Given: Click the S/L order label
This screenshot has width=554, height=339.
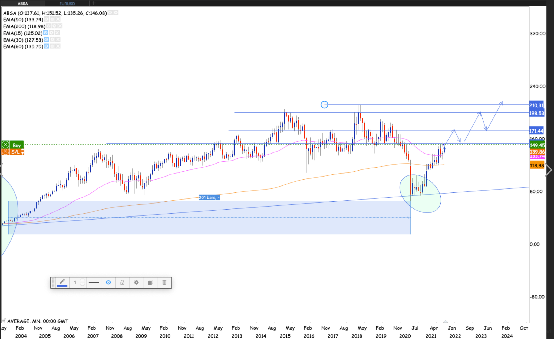Looking at the screenshot, I should tap(15, 152).
